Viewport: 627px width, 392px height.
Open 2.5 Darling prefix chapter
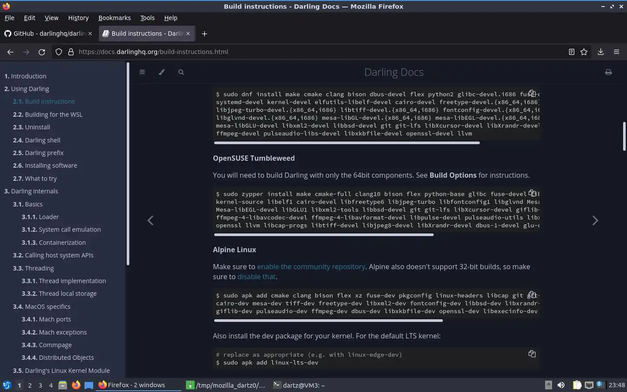pyautogui.click(x=38, y=153)
